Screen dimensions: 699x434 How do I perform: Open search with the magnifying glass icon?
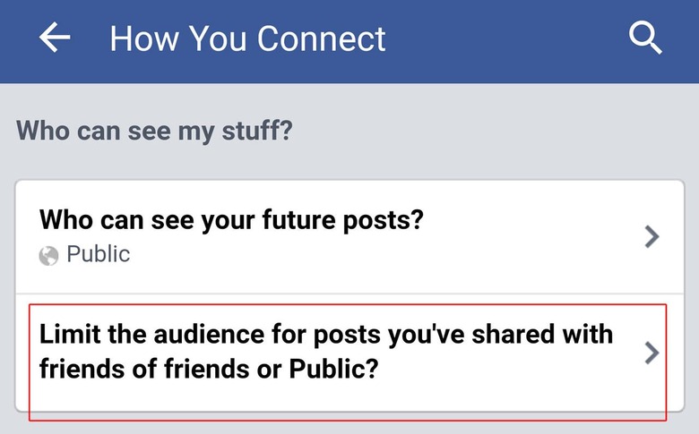[x=645, y=38]
